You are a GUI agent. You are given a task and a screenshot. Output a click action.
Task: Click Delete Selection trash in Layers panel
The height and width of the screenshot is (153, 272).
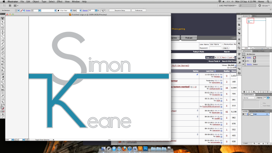click(x=267, y=144)
